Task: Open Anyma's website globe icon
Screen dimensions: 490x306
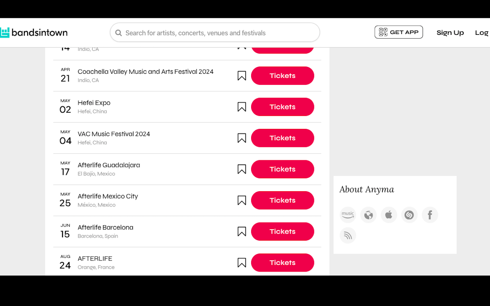Action: pos(368,215)
